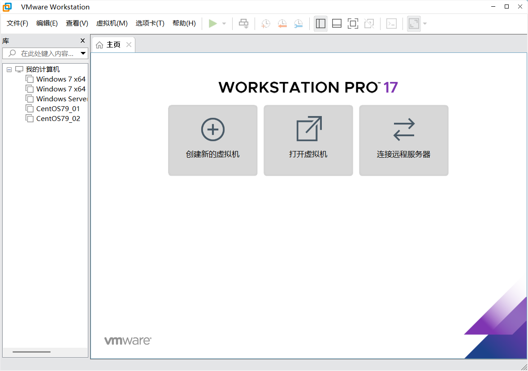The height and width of the screenshot is (371, 528).
Task: Click Send Ctrl+Alt+Del toolbar icon
Action: click(243, 24)
